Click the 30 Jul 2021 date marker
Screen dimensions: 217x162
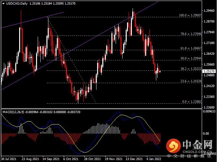point(9,159)
